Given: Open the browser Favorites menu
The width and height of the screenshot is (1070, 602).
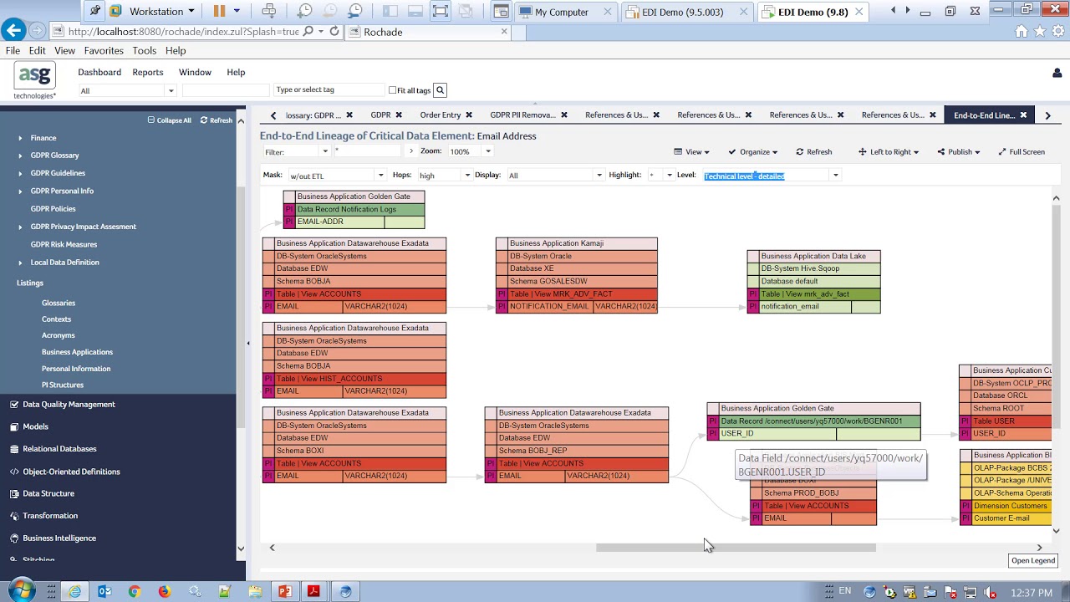Looking at the screenshot, I should (104, 51).
